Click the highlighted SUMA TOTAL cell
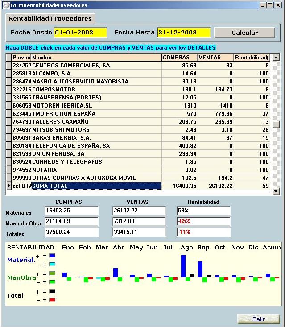This screenshot has width=285, height=327. (x=96, y=186)
